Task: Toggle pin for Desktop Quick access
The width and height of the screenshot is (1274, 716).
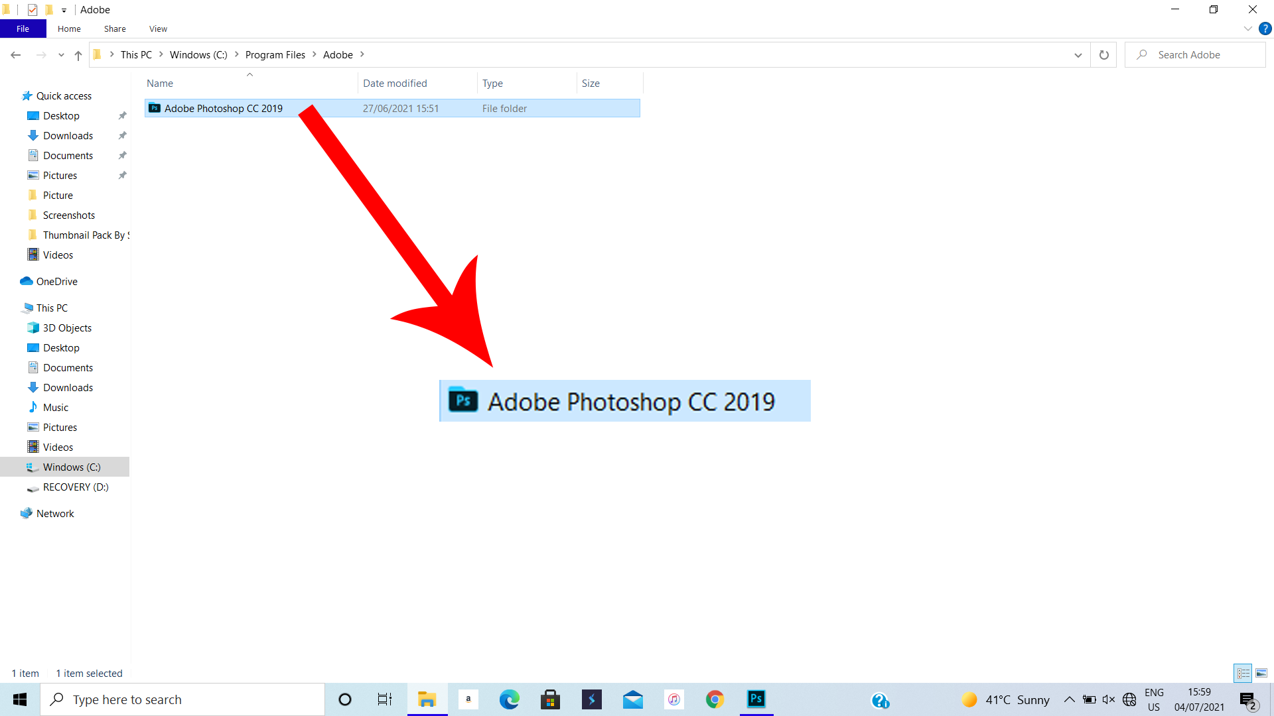Action: coord(121,115)
